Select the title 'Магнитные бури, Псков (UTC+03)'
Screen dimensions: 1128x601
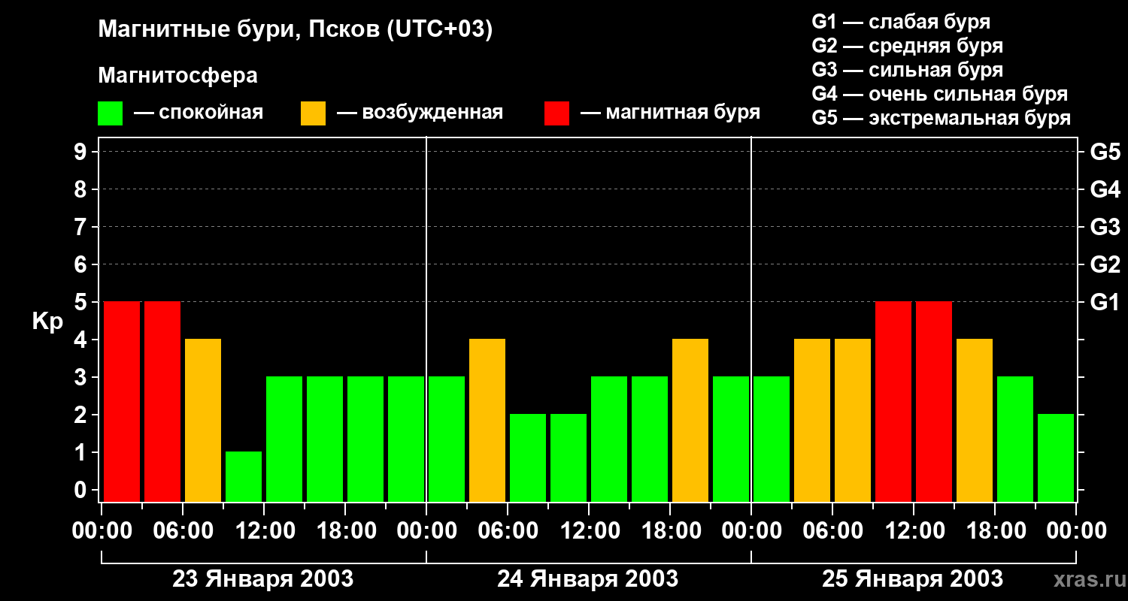(x=296, y=30)
